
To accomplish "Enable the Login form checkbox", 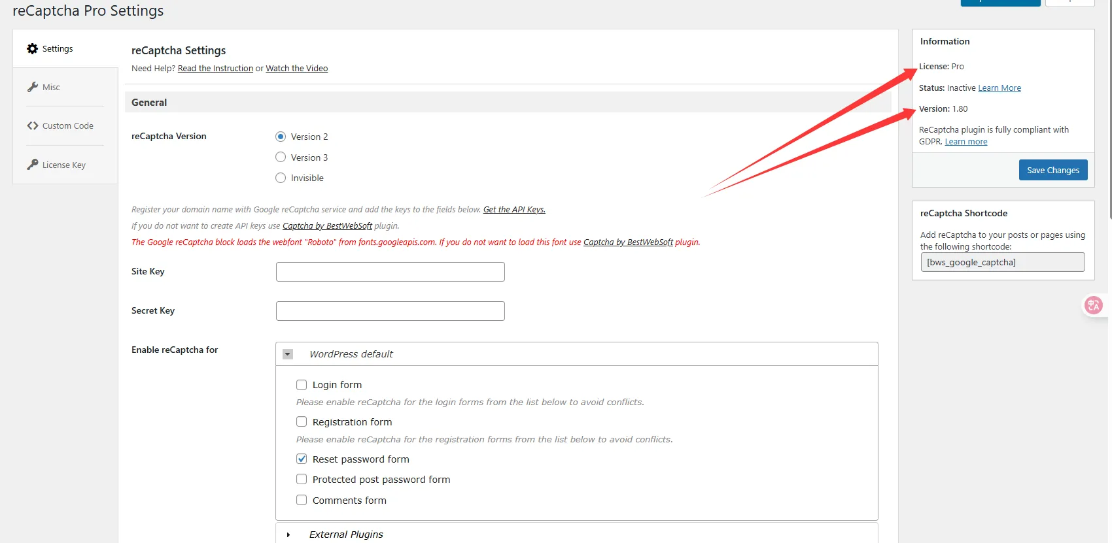I will 302,385.
